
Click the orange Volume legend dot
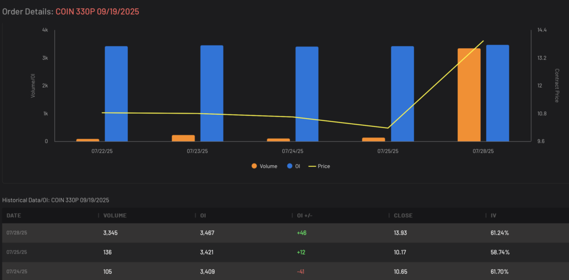[254, 166]
